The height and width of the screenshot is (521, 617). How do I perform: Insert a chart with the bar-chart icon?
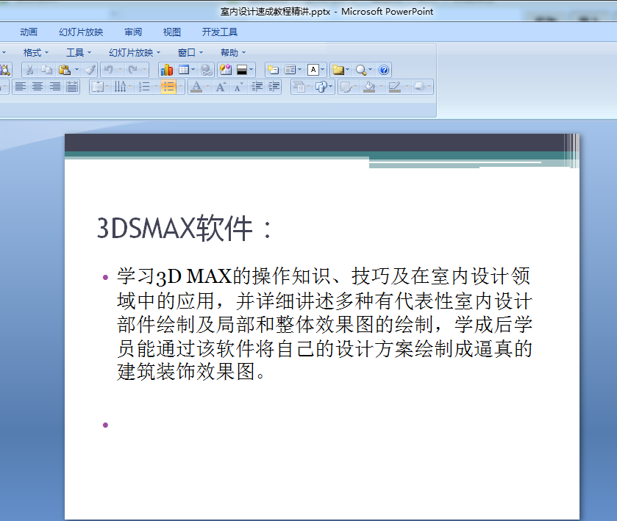point(167,70)
